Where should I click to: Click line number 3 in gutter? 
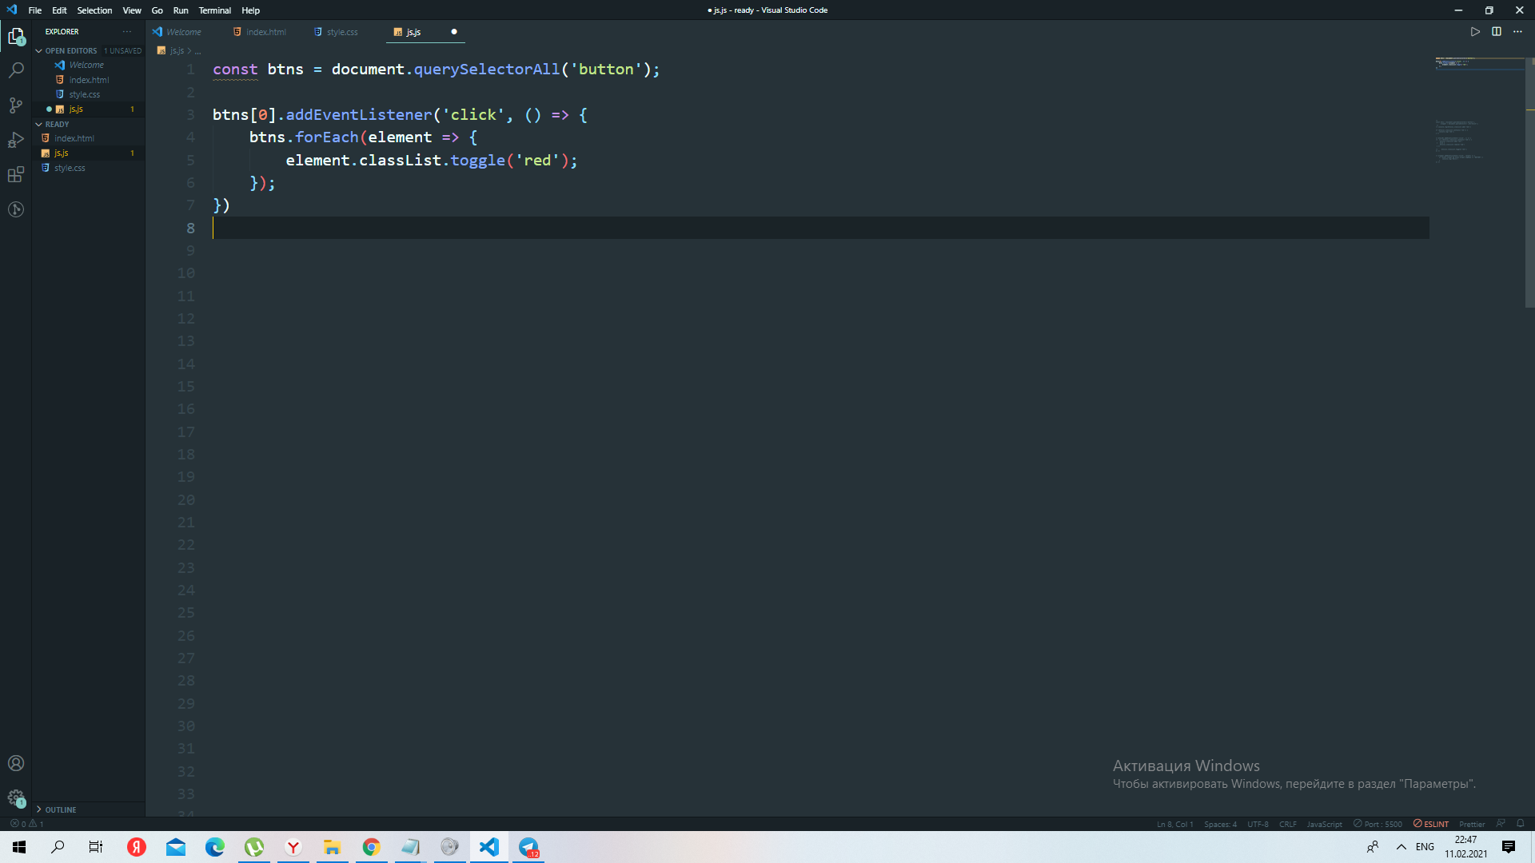pos(190,114)
